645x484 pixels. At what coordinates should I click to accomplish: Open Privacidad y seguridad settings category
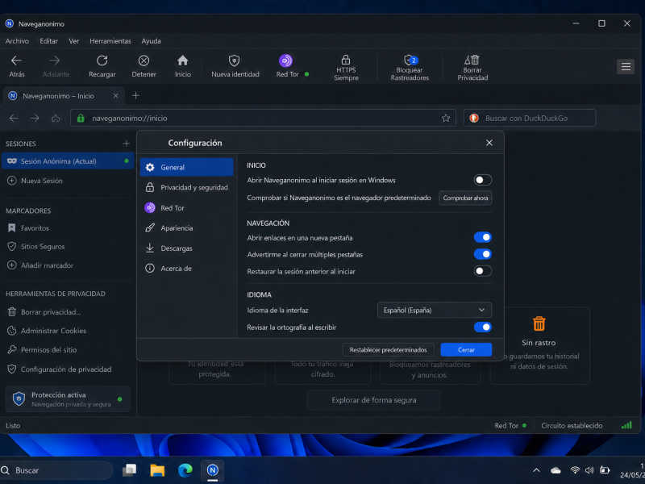[187, 187]
